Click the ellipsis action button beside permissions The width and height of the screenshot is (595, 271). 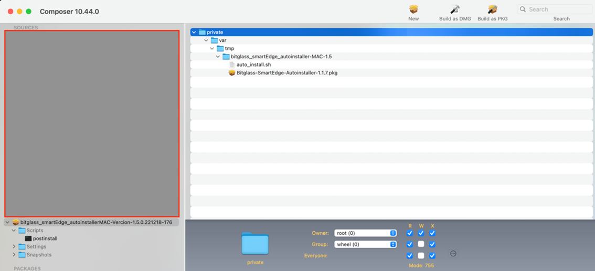click(453, 254)
